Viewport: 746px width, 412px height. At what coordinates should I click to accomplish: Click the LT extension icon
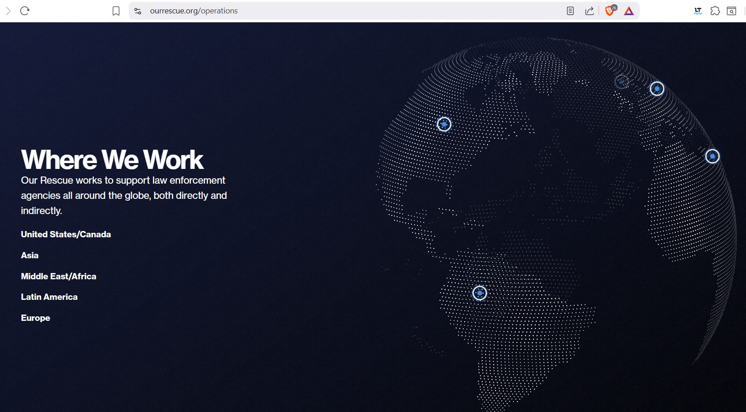click(x=698, y=11)
